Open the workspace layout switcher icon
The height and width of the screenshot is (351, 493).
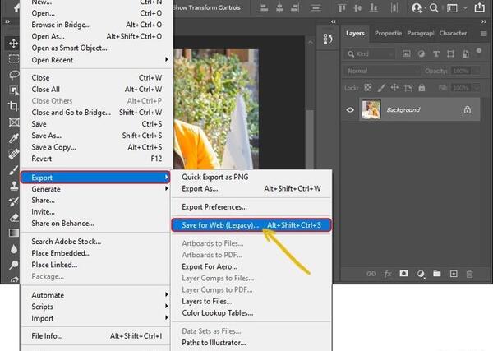[452, 8]
